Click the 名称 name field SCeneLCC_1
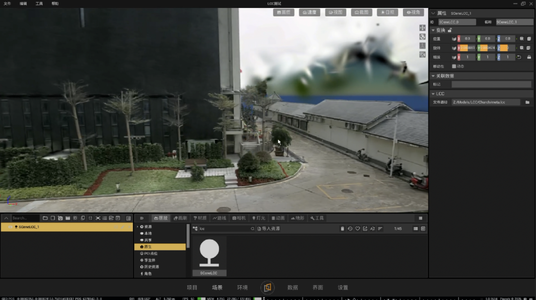Viewport: 536px width, 300px height. [x=514, y=22]
